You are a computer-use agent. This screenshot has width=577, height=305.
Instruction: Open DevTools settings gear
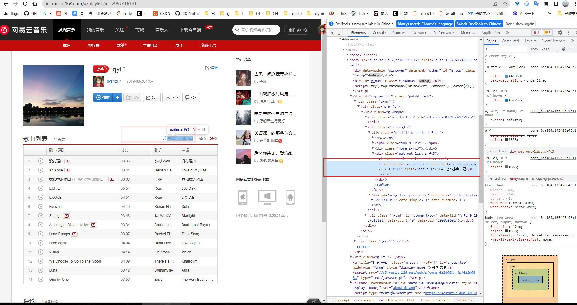click(x=560, y=32)
